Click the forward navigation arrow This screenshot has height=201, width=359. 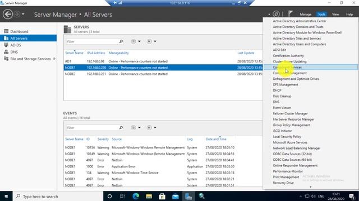coord(17,14)
